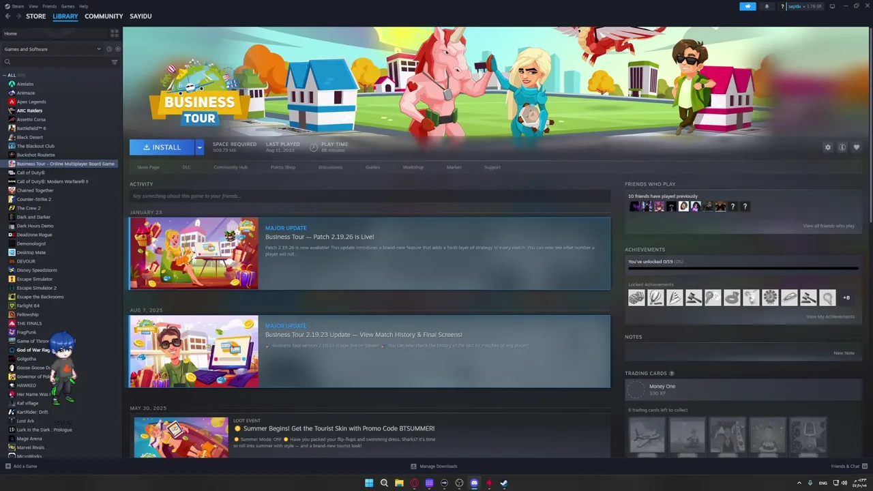Open the View menu
The image size is (873, 491).
coord(33,6)
